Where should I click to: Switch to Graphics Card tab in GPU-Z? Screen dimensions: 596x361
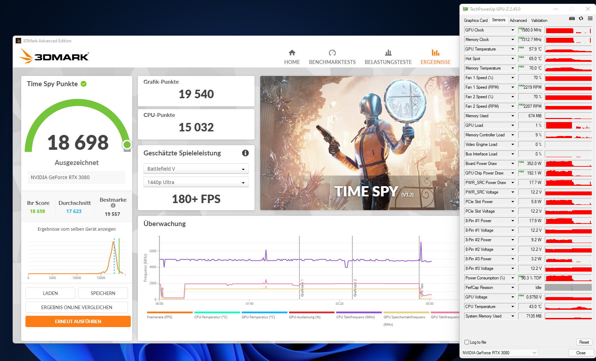click(x=475, y=20)
